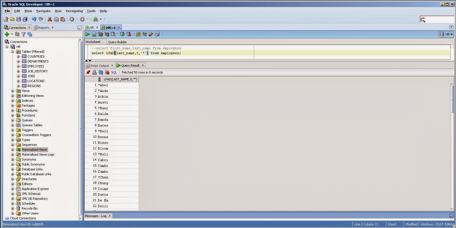Paste clipboard contents from toolbar
Image resolution: width=456 pixels, height=228 pixels.
click(62, 19)
